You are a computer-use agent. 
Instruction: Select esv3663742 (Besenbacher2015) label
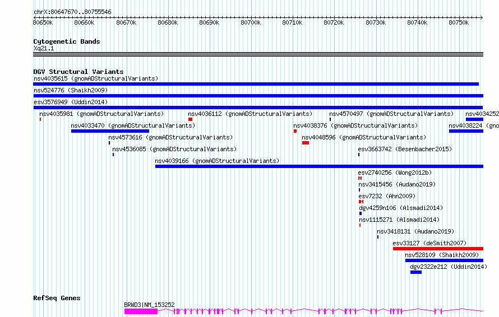tap(405, 149)
